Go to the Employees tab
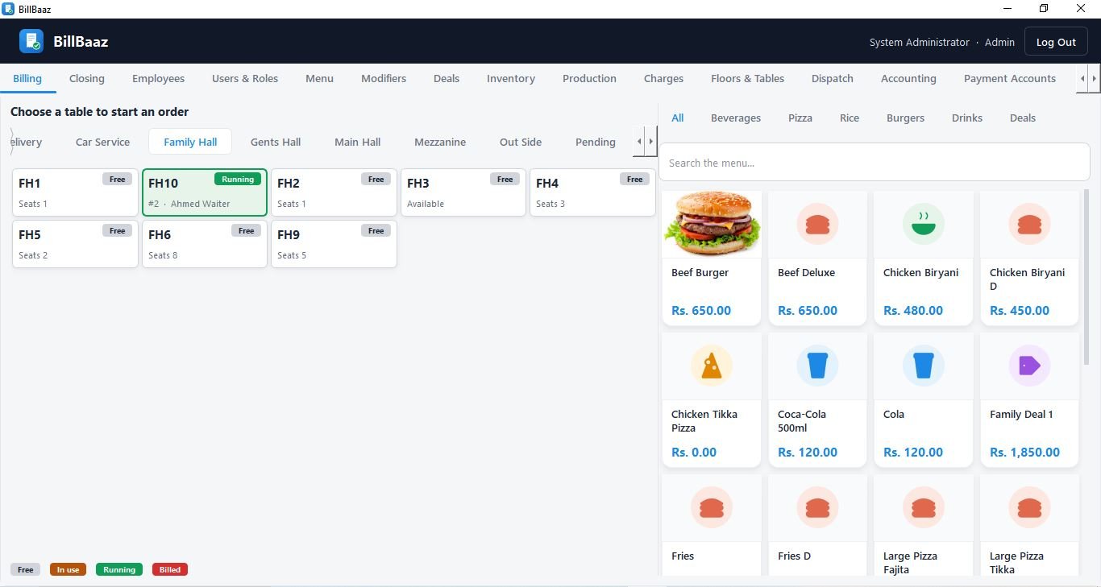 159,78
